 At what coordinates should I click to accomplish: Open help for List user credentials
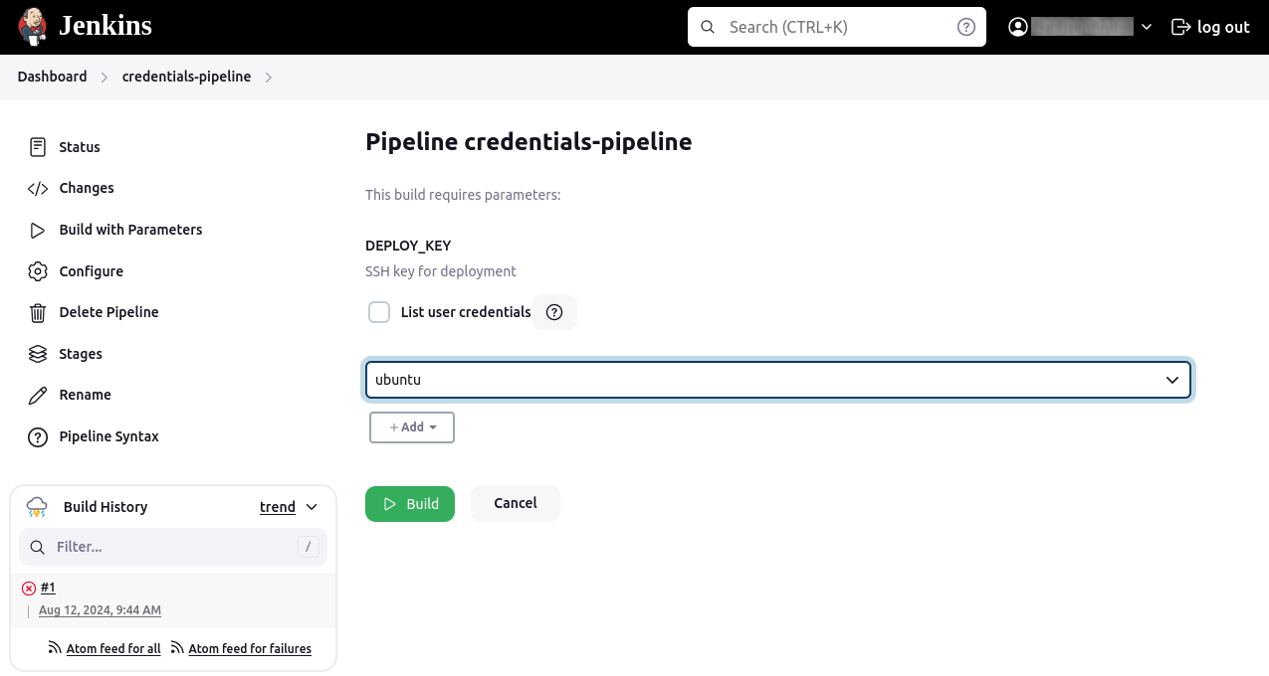555,312
